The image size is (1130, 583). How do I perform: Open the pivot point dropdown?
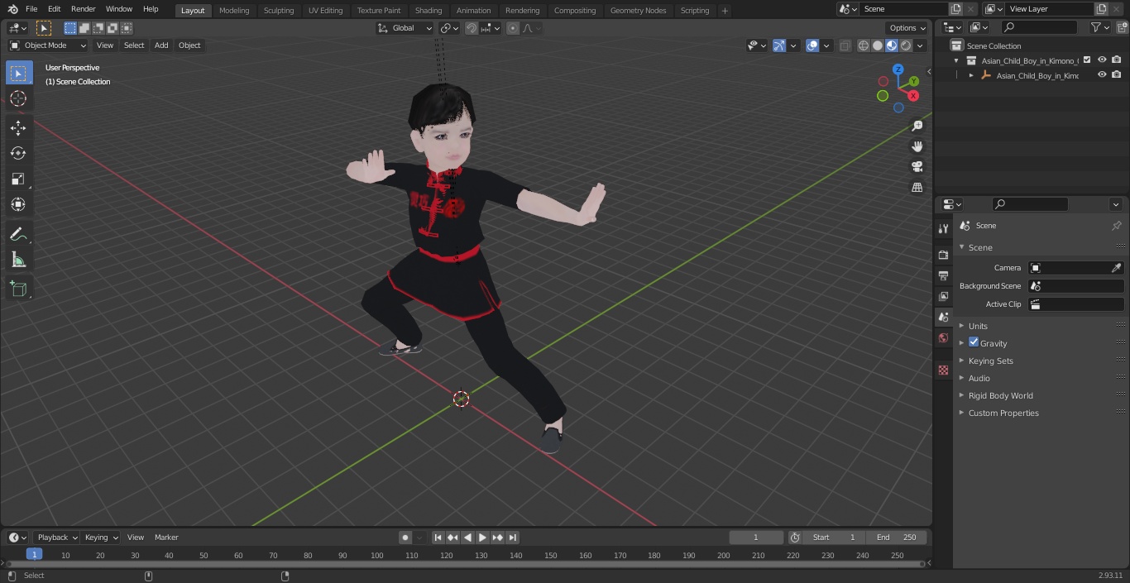[x=450, y=28]
